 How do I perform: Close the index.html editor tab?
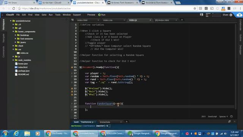[98, 20]
